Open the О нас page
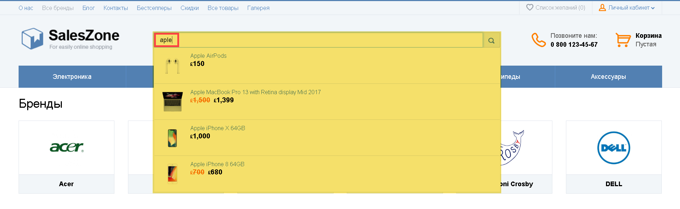The width and height of the screenshot is (680, 209). [x=26, y=8]
